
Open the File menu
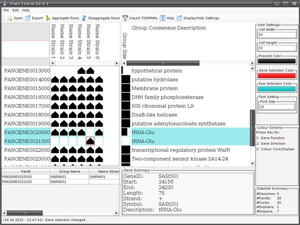[x=6, y=10]
